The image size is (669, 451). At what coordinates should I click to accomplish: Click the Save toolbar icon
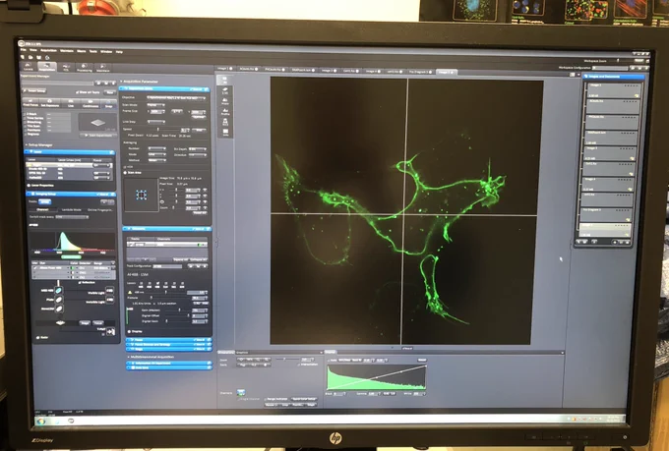pyautogui.click(x=38, y=57)
